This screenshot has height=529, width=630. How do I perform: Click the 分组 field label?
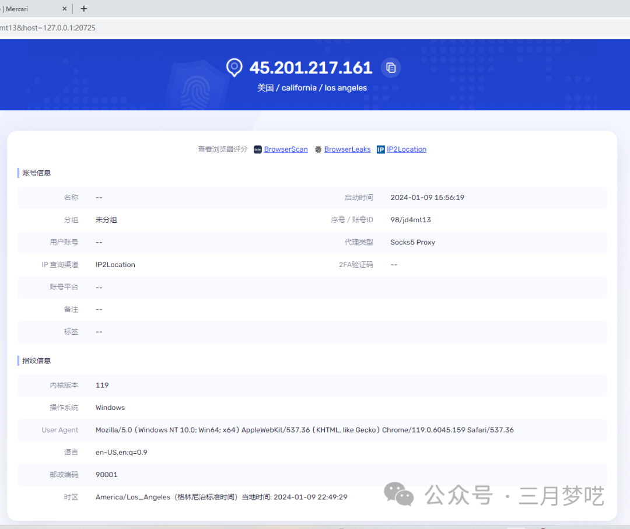tap(71, 220)
